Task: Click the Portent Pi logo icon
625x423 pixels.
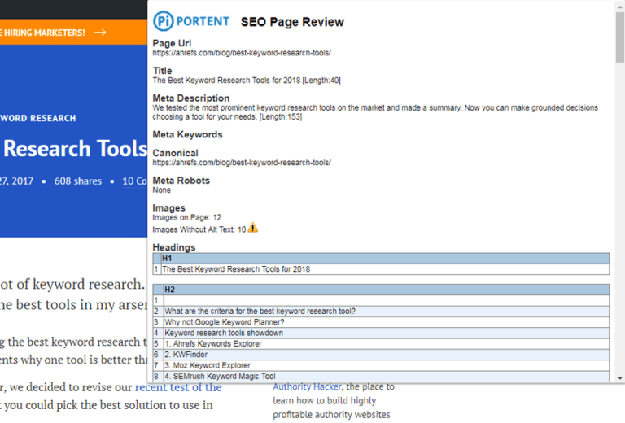Action: (x=164, y=21)
